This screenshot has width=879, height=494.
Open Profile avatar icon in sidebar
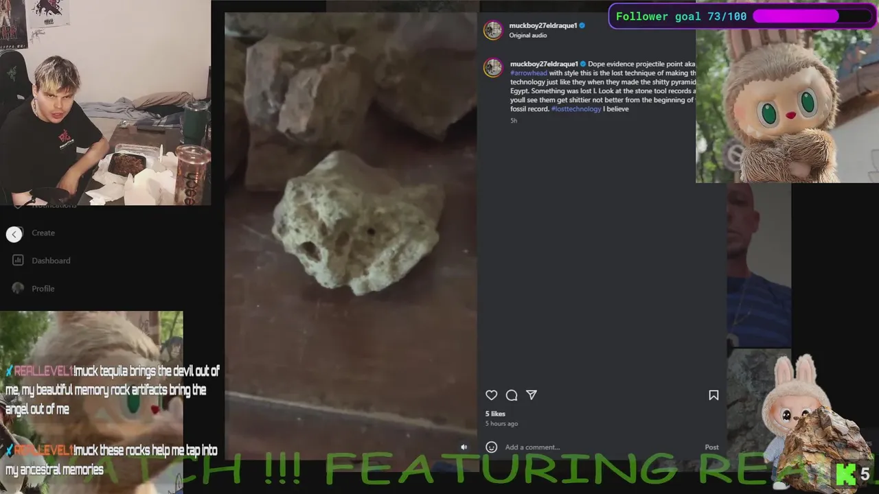[18, 288]
